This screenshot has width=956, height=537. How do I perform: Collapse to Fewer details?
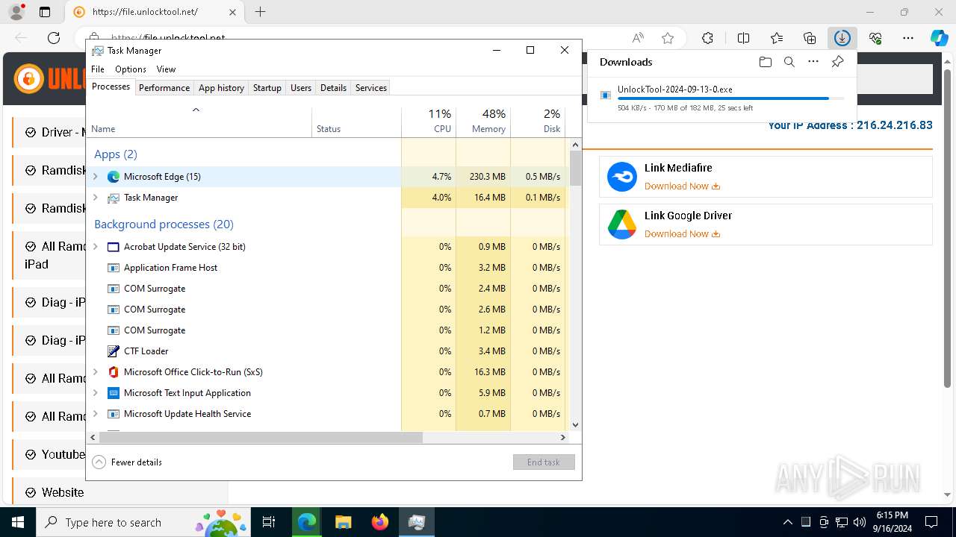[127, 462]
